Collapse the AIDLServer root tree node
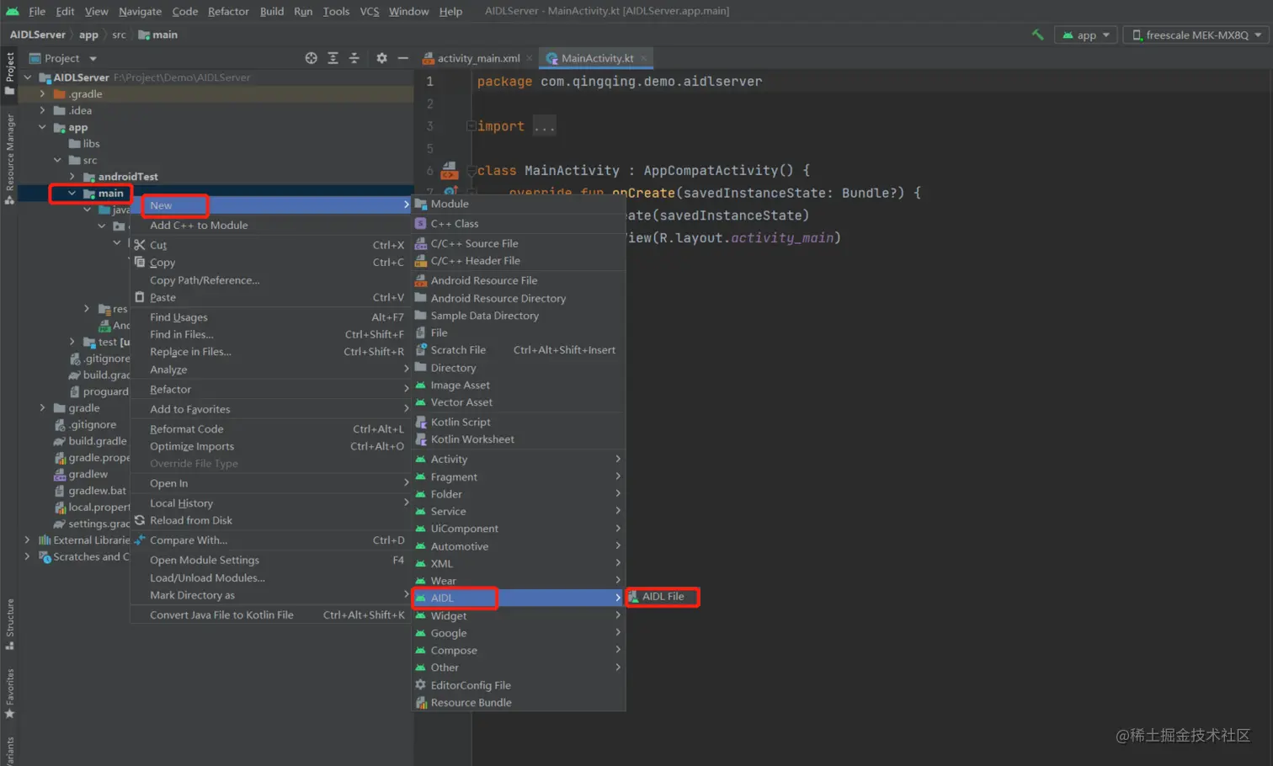1273x766 pixels. point(28,77)
